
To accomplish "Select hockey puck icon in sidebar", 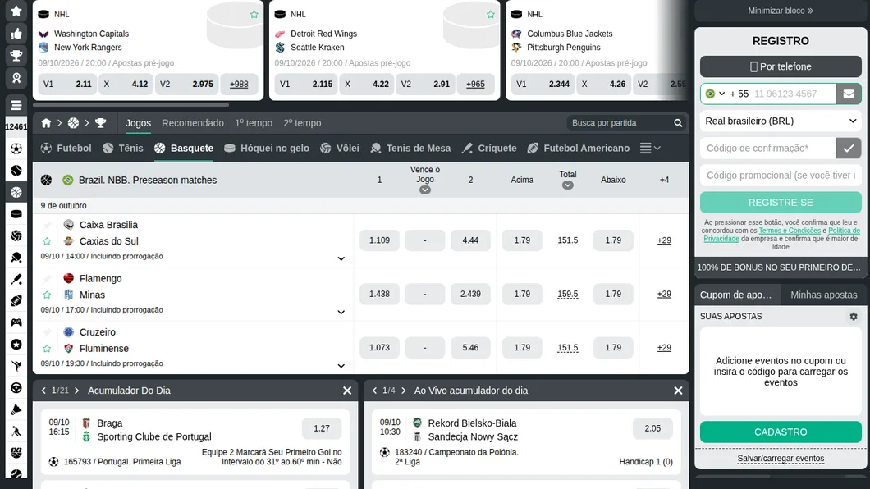I will pos(16,214).
